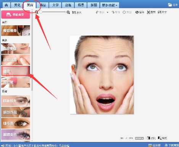This screenshot has width=179, height=147.
Task: Toggle the 对比 before/after compare view
Action: point(151,138)
